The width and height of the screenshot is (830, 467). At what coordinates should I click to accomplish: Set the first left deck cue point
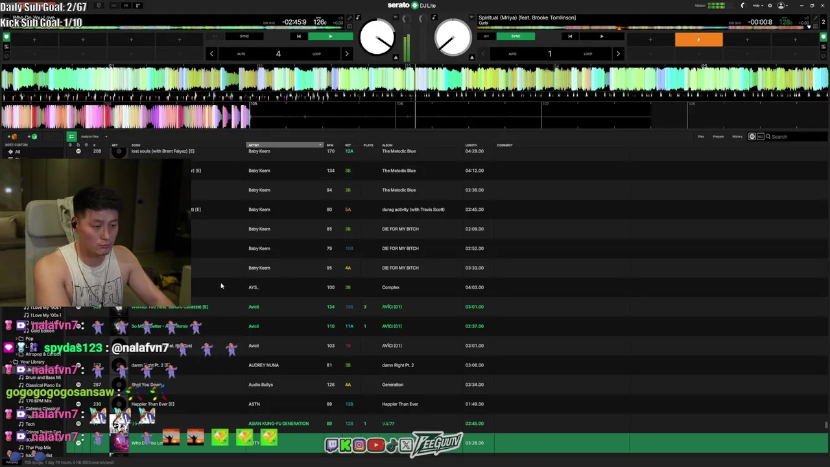pyautogui.click(x=34, y=40)
